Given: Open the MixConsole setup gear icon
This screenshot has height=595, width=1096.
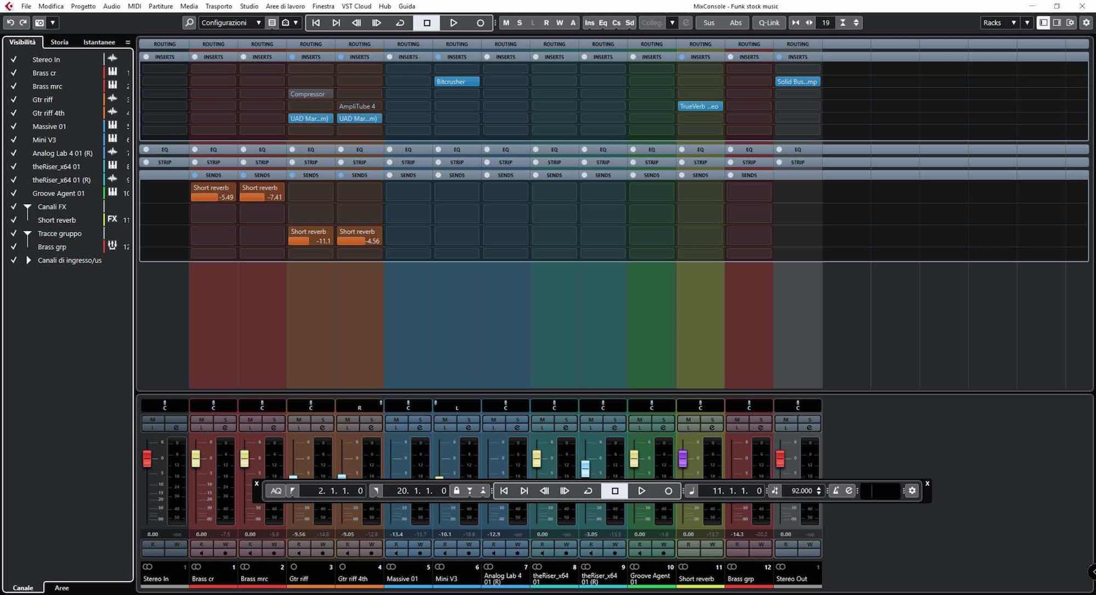Looking at the screenshot, I should point(1086,22).
